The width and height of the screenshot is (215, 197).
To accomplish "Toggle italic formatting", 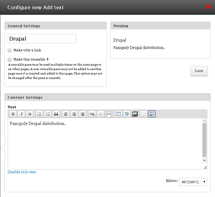I will pos(21,114).
